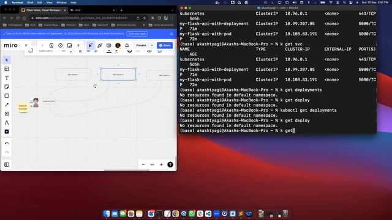This screenshot has height=220, width=392.
Task: Click the Redo arrow in Miro
Action: pos(7,152)
